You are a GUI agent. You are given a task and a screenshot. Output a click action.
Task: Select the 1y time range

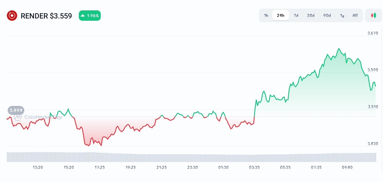click(x=342, y=15)
